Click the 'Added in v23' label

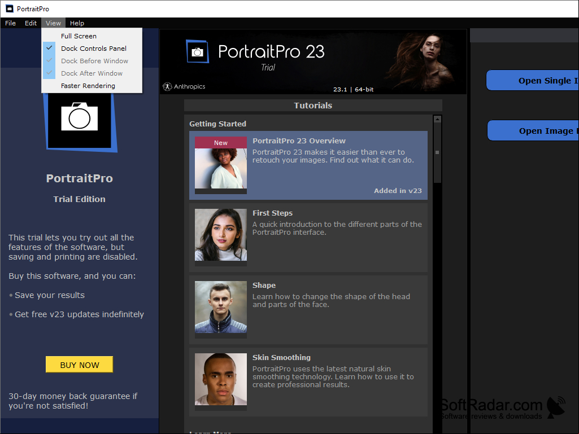click(x=398, y=191)
